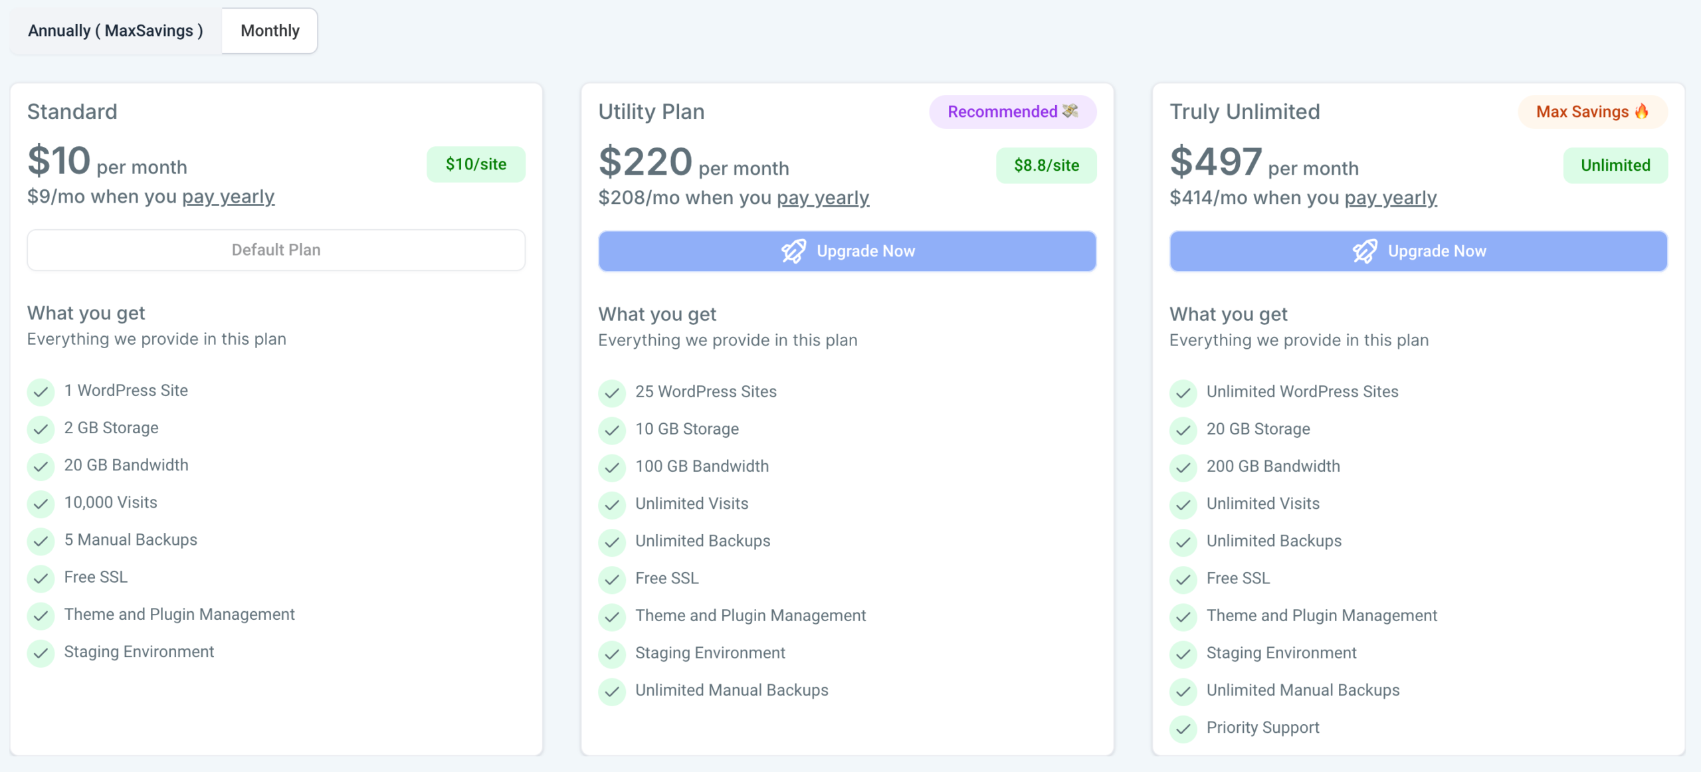
Task: Click the fire emoji in the Max Savings badge
Action: pos(1641,112)
